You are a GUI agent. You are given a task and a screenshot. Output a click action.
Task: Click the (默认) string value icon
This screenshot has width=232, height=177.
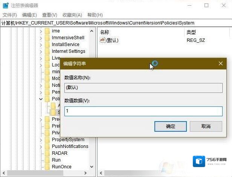click(x=102, y=40)
